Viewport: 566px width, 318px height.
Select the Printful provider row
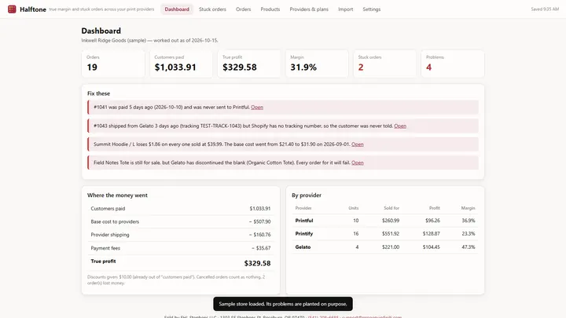[384, 221]
